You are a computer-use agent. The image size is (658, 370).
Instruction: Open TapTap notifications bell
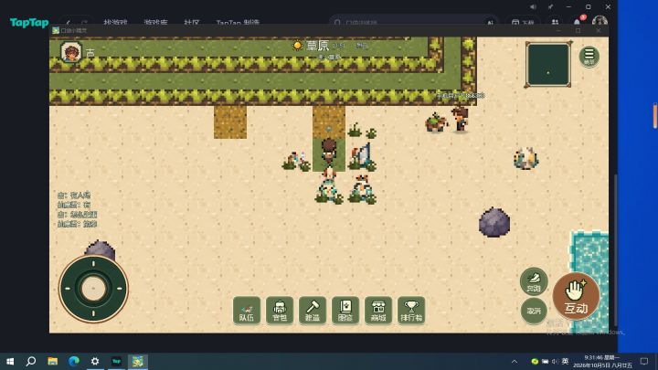pyautogui.click(x=578, y=22)
